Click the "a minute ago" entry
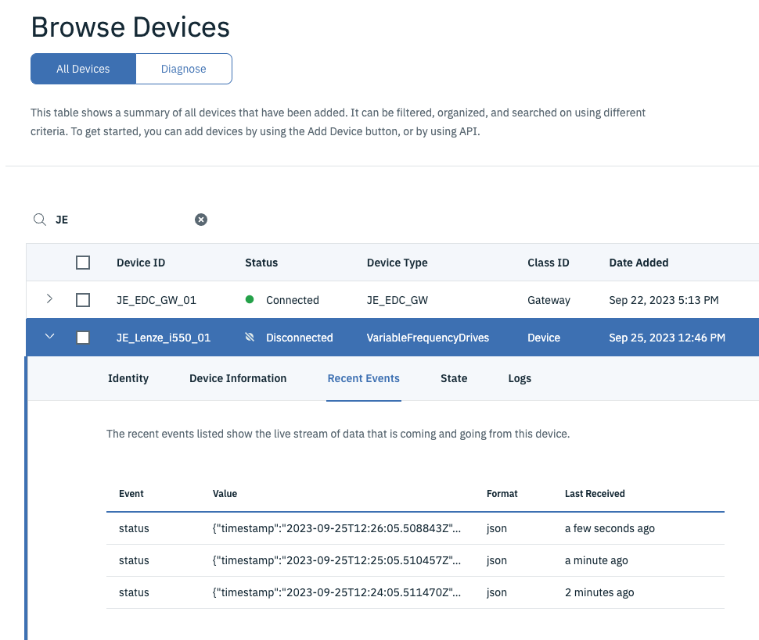Screen dimensions: 759x640 (x=596, y=560)
